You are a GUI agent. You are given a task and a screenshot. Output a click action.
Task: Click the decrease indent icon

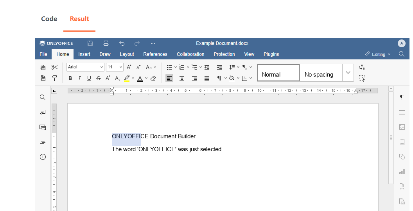pos(207,67)
